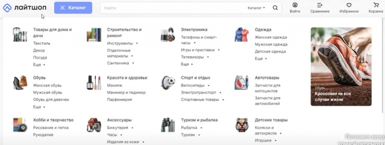Image resolution: width=385 pixels, height=145 pixels.
Task: Open the Автотовары category heading
Action: (267, 77)
